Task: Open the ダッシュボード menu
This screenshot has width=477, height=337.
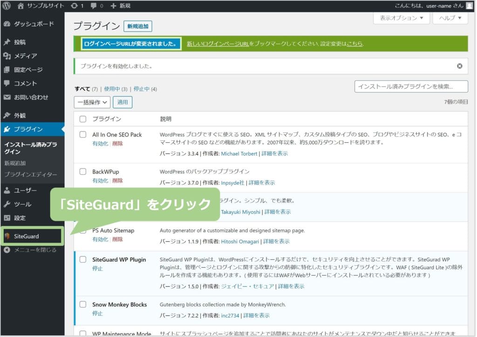Action: click(x=32, y=24)
